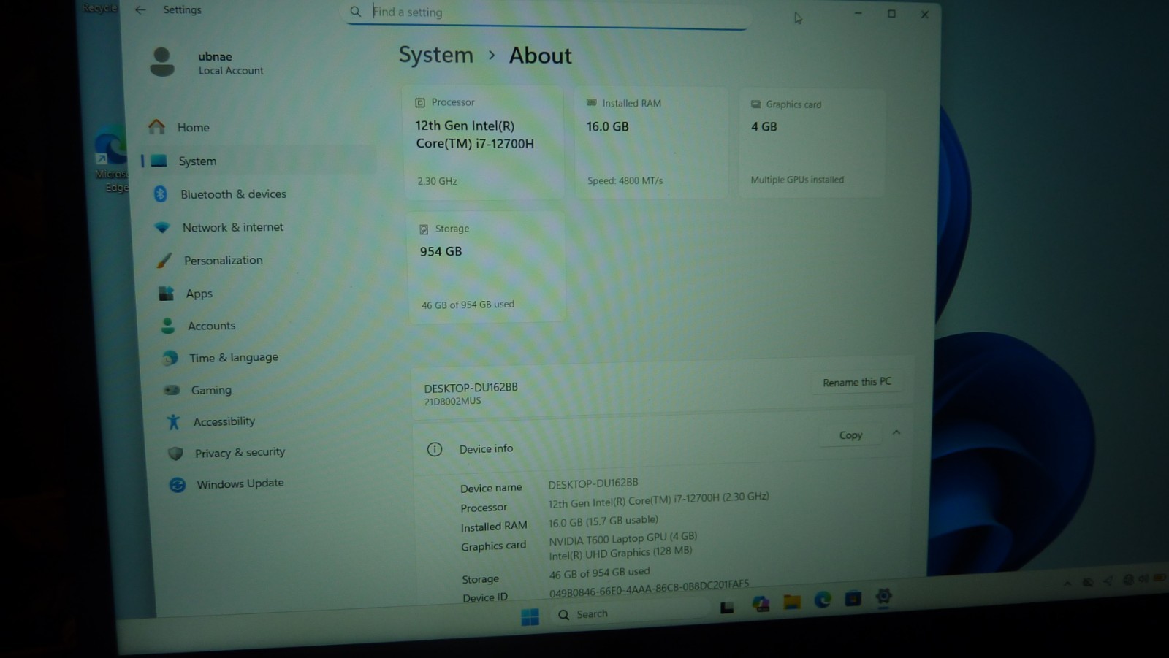Click the shield icon for Privacy & security
Screen dimensions: 1169x658
175,454
